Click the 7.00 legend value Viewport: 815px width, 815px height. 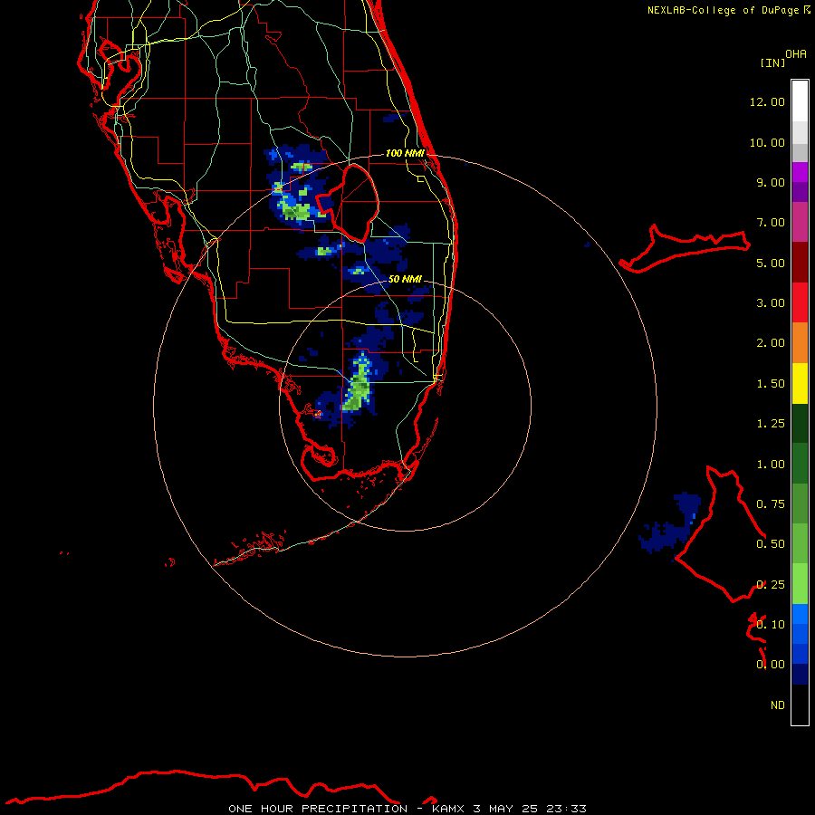pos(771,223)
